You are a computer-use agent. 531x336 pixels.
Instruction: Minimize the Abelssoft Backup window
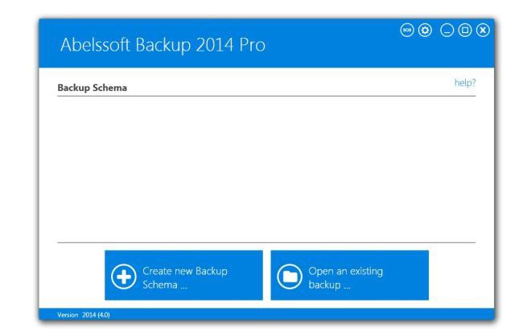click(447, 30)
